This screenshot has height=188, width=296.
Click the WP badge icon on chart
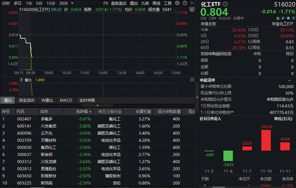tap(192, 9)
